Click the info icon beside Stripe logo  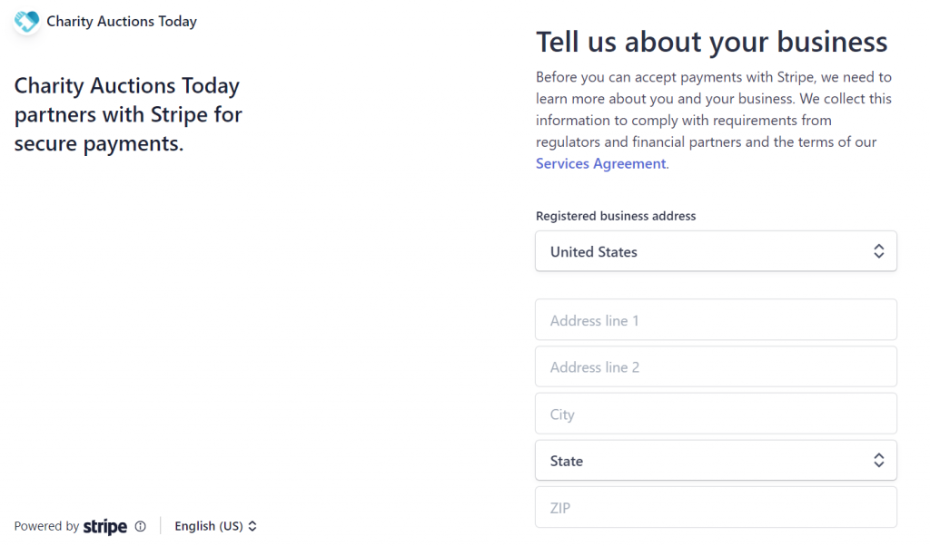pos(141,526)
